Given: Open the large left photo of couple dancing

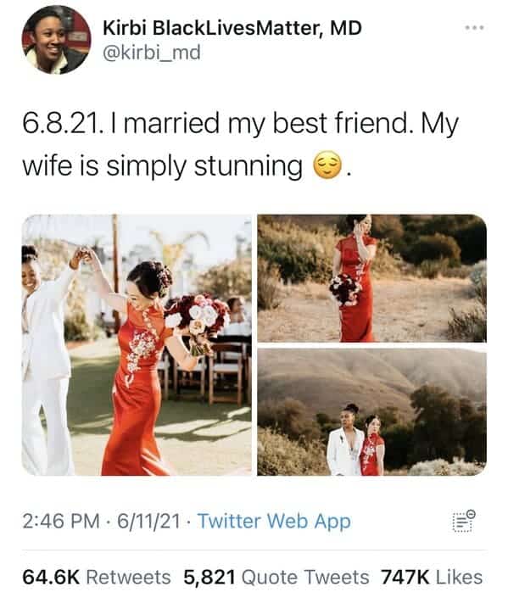Looking at the screenshot, I should [x=137, y=345].
